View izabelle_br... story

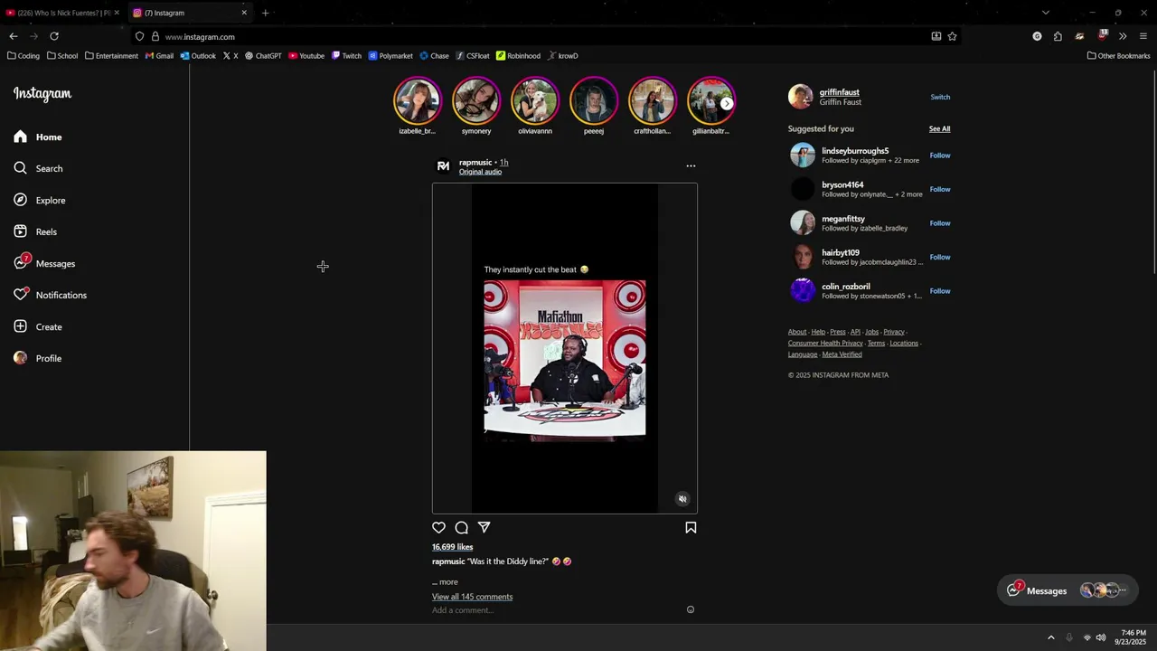(417, 107)
